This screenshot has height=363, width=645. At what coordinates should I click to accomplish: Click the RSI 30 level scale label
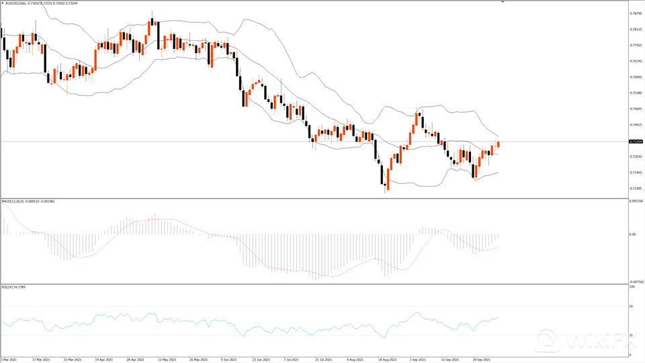[x=632, y=335]
